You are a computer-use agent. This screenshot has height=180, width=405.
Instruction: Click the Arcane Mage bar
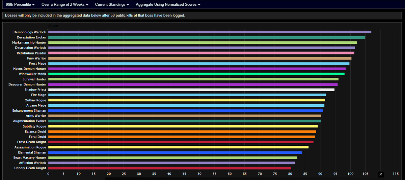click(x=186, y=105)
